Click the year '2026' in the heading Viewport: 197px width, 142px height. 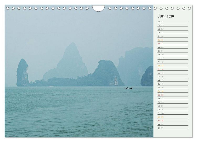170,16
